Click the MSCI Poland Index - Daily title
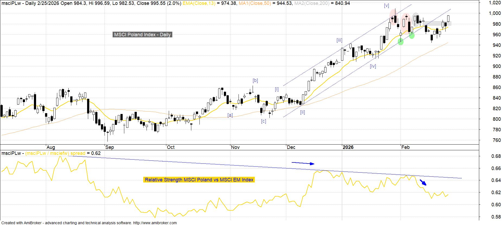Viewport: 502px width, 225px height. 142,35
